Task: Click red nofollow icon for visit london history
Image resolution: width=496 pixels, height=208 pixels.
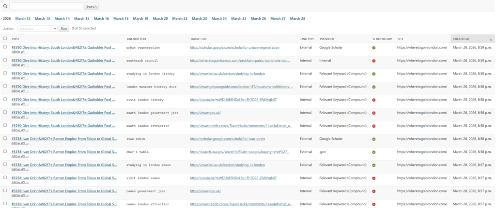Action: (373, 100)
